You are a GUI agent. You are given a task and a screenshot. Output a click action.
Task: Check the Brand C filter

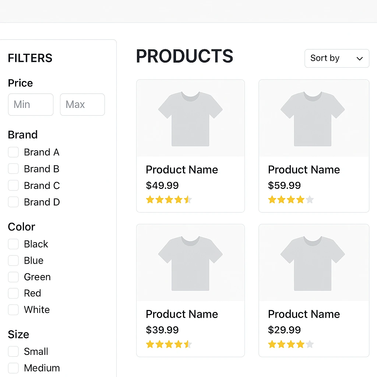click(x=13, y=186)
